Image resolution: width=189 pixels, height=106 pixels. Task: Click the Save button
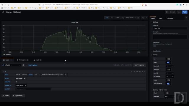point(179,12)
